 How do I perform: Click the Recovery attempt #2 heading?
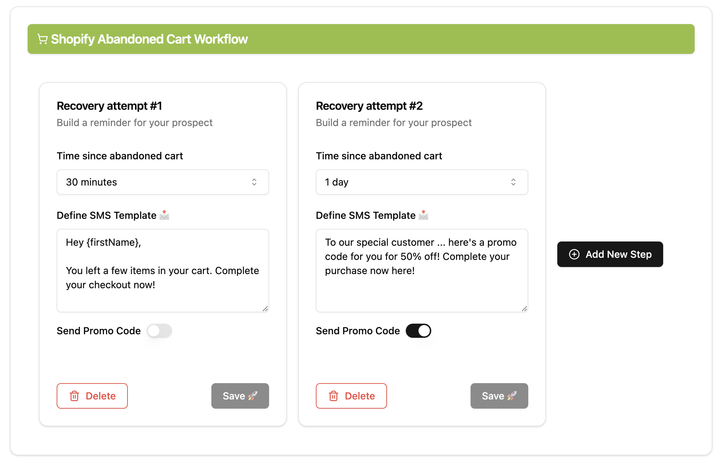(x=369, y=106)
